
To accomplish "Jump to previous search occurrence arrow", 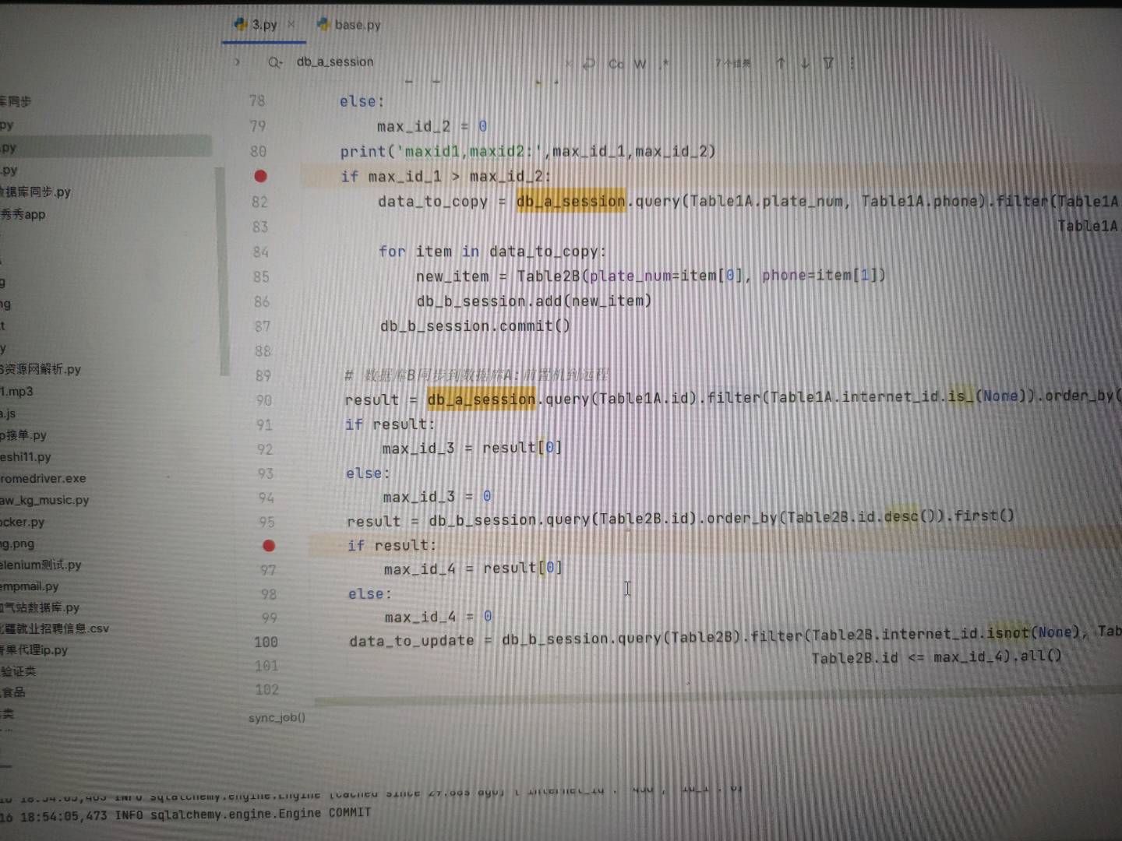I will point(780,63).
